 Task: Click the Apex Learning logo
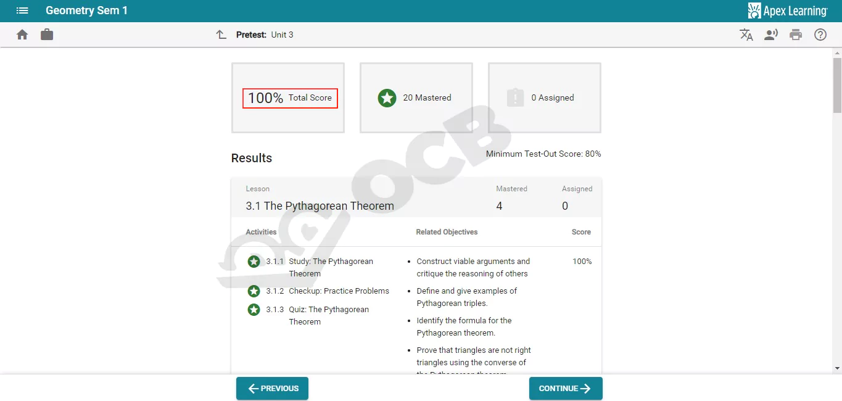(x=788, y=10)
